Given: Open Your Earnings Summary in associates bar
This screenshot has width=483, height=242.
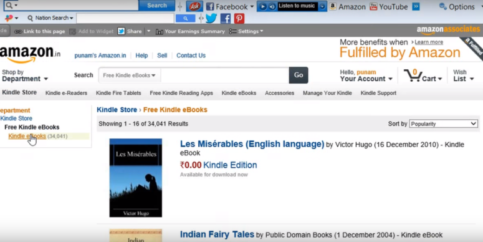Looking at the screenshot, I should [190, 31].
